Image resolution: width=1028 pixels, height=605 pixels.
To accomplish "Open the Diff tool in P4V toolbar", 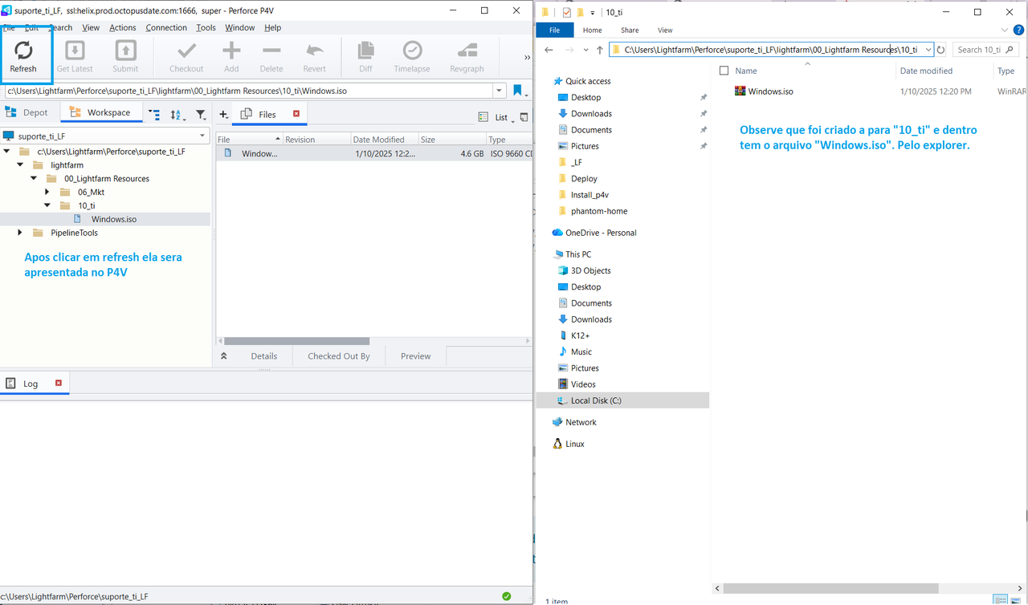I will (365, 57).
